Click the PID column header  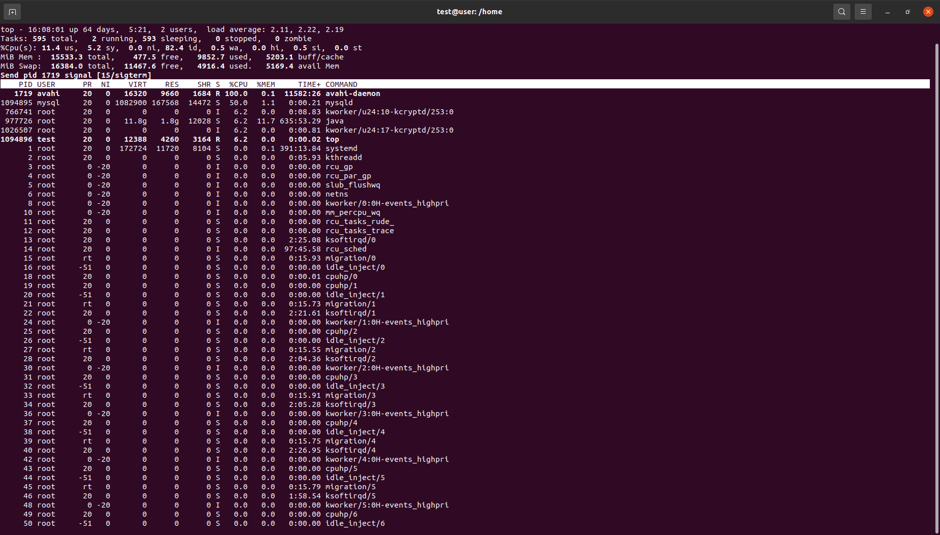pyautogui.click(x=25, y=84)
